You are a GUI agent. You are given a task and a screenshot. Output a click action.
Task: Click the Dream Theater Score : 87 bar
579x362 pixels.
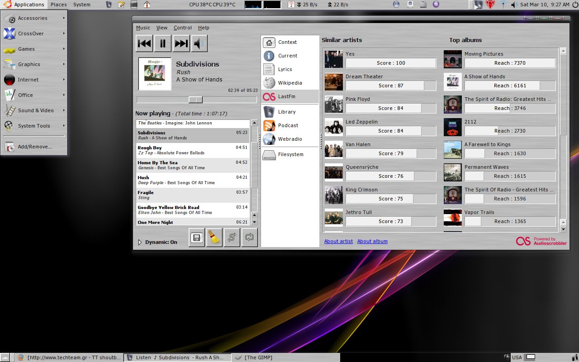(391, 86)
